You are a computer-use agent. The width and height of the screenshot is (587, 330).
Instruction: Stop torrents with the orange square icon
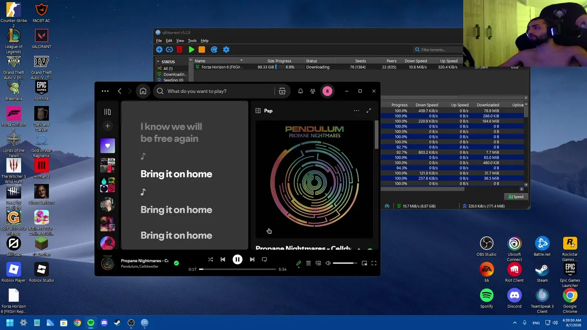coord(202,49)
